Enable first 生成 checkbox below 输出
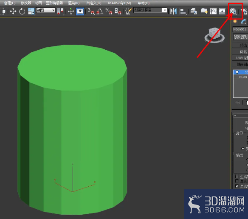This screenshot has width=248, height=219. (x=237, y=176)
